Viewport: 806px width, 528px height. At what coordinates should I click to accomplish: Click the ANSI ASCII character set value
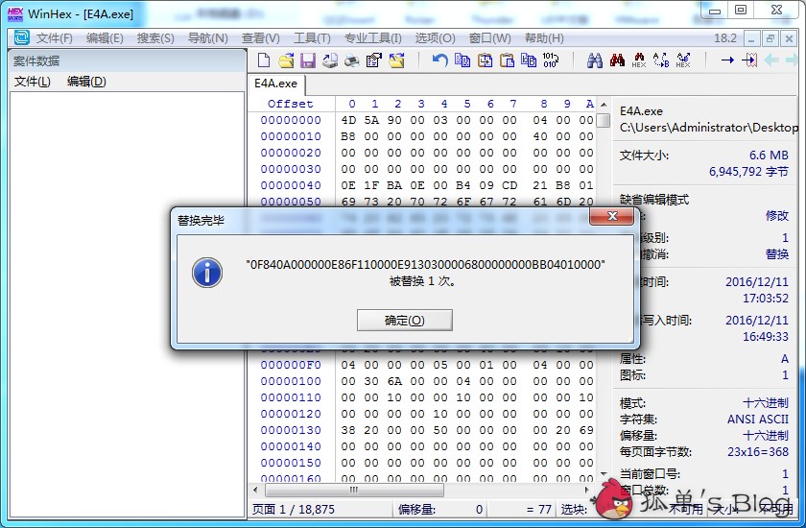(x=758, y=419)
